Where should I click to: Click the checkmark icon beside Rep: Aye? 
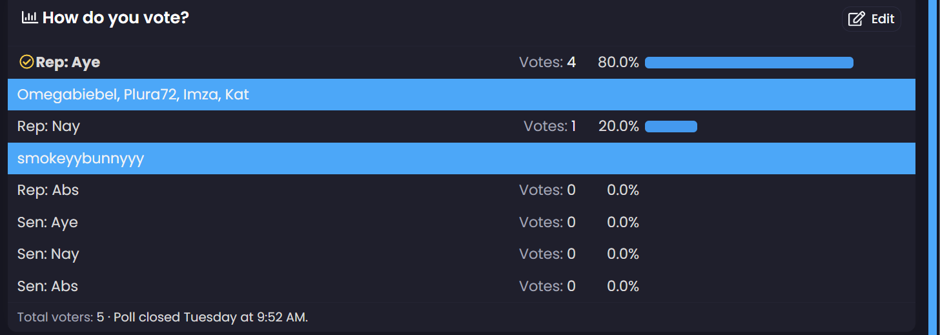26,62
